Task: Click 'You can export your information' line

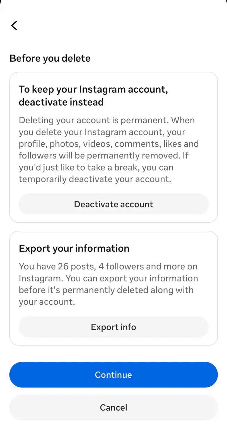Action: (x=132, y=278)
